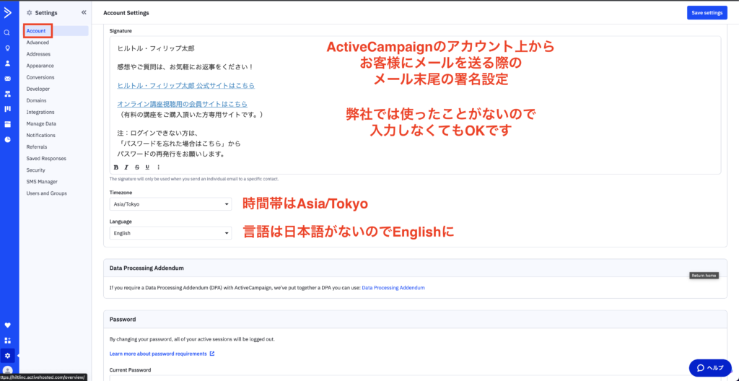Select Conversions in Settings menu
Image resolution: width=739 pixels, height=381 pixels.
click(40, 77)
